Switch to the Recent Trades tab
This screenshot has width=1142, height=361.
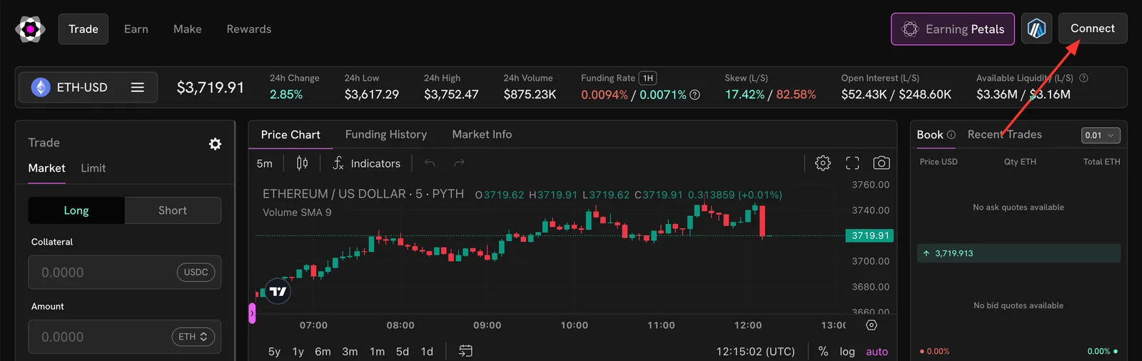1005,135
